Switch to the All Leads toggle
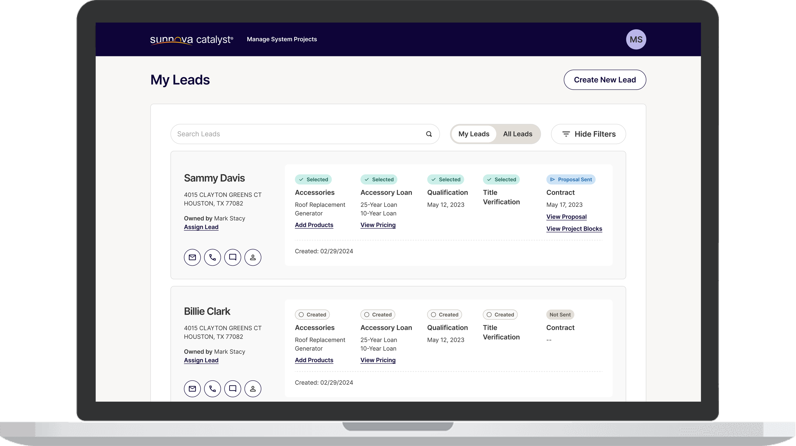This screenshot has height=446, width=796. tap(517, 134)
